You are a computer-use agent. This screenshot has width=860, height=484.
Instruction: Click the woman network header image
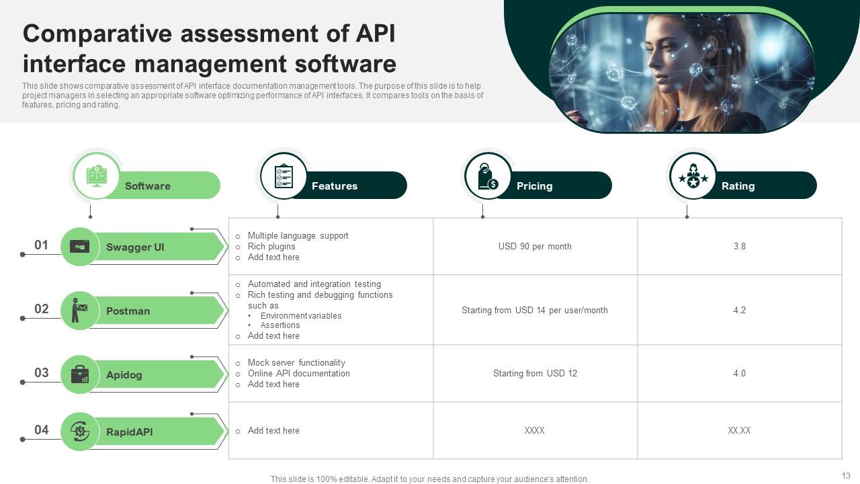pos(681,73)
